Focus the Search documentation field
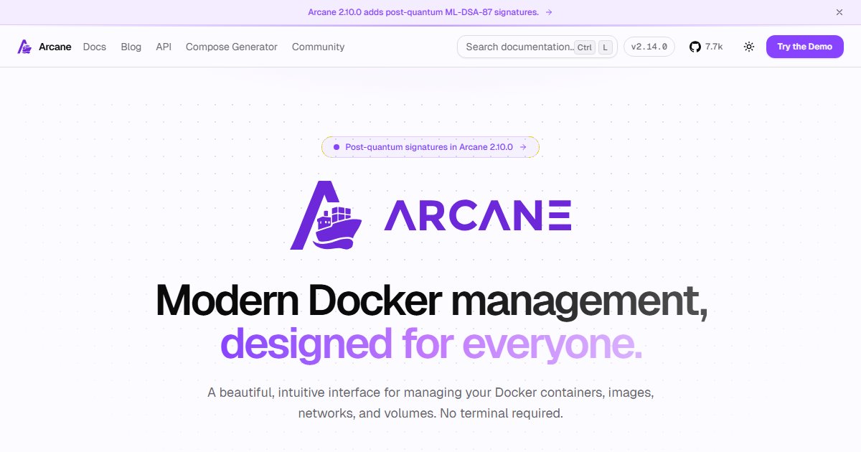861x452 pixels. [x=537, y=47]
